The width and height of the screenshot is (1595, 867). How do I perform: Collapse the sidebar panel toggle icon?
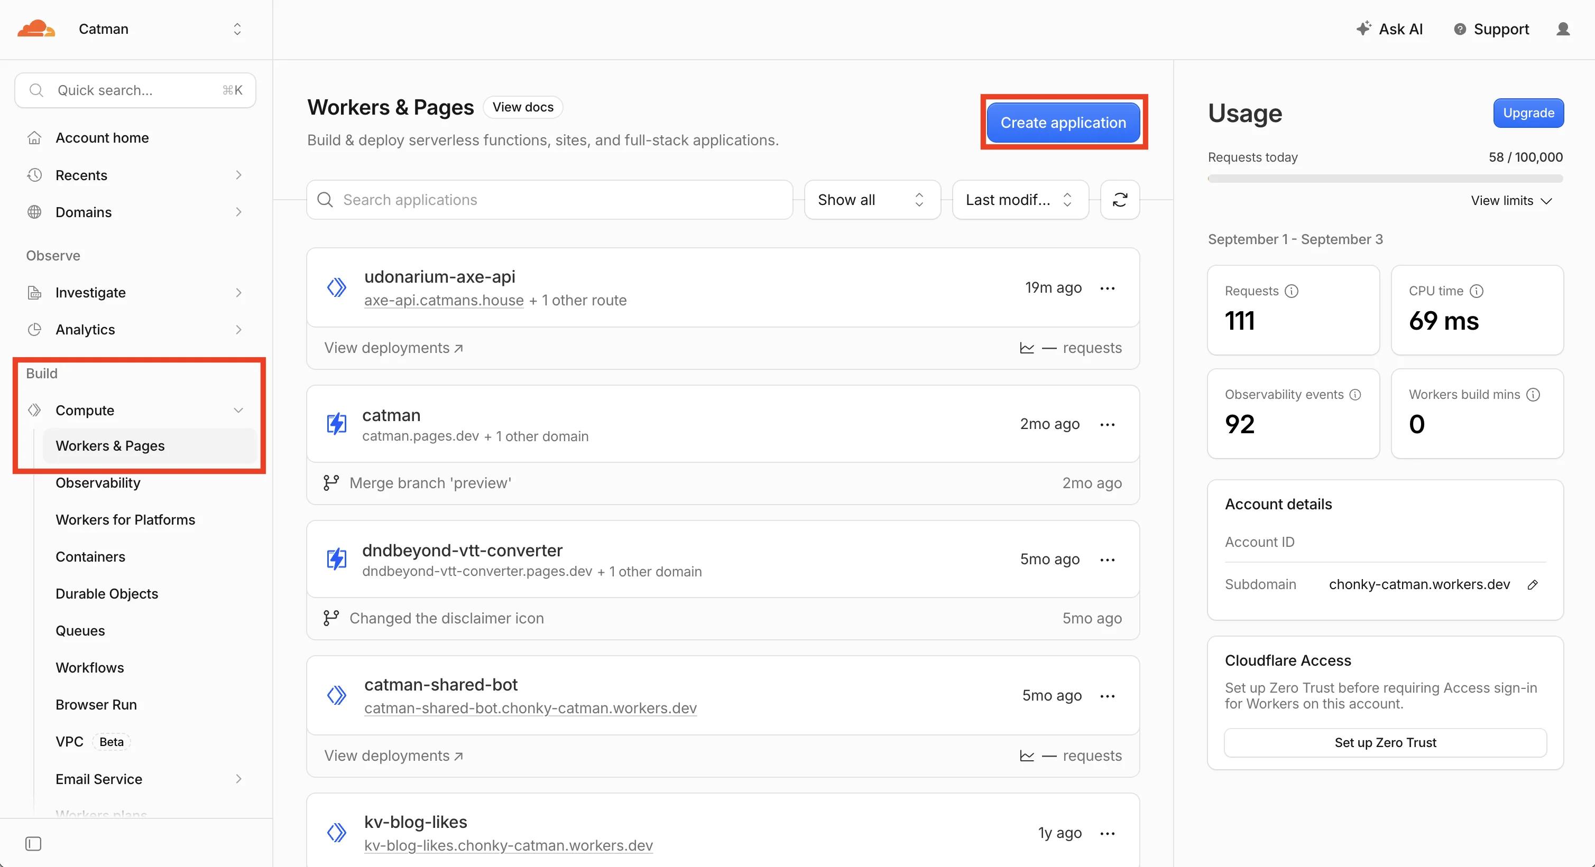pos(33,843)
